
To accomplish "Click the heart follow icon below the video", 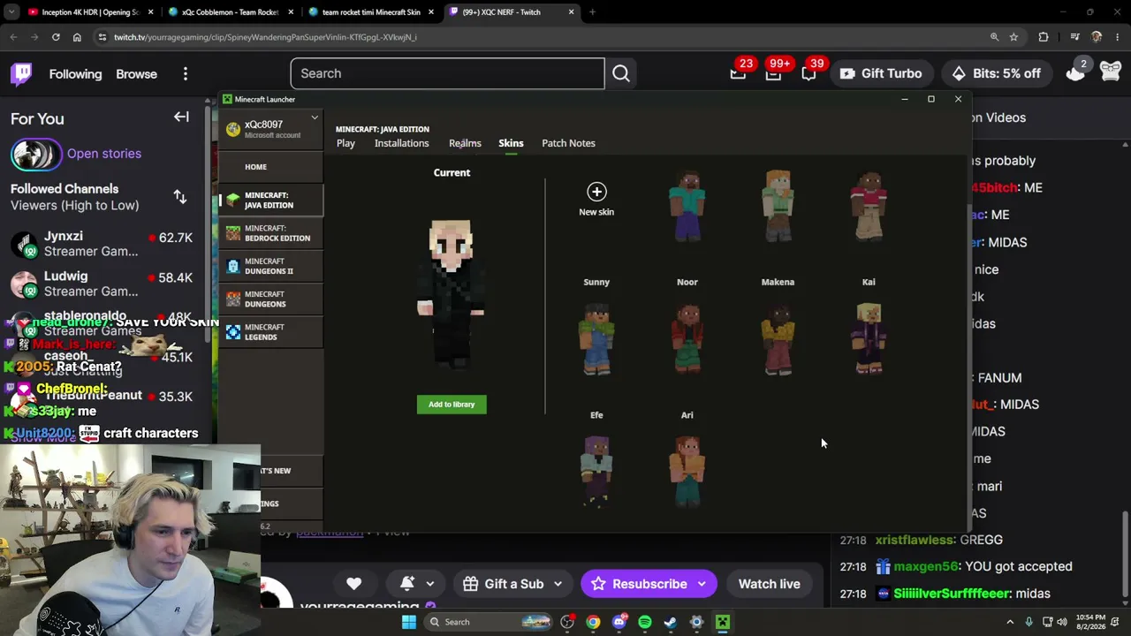I will (353, 584).
